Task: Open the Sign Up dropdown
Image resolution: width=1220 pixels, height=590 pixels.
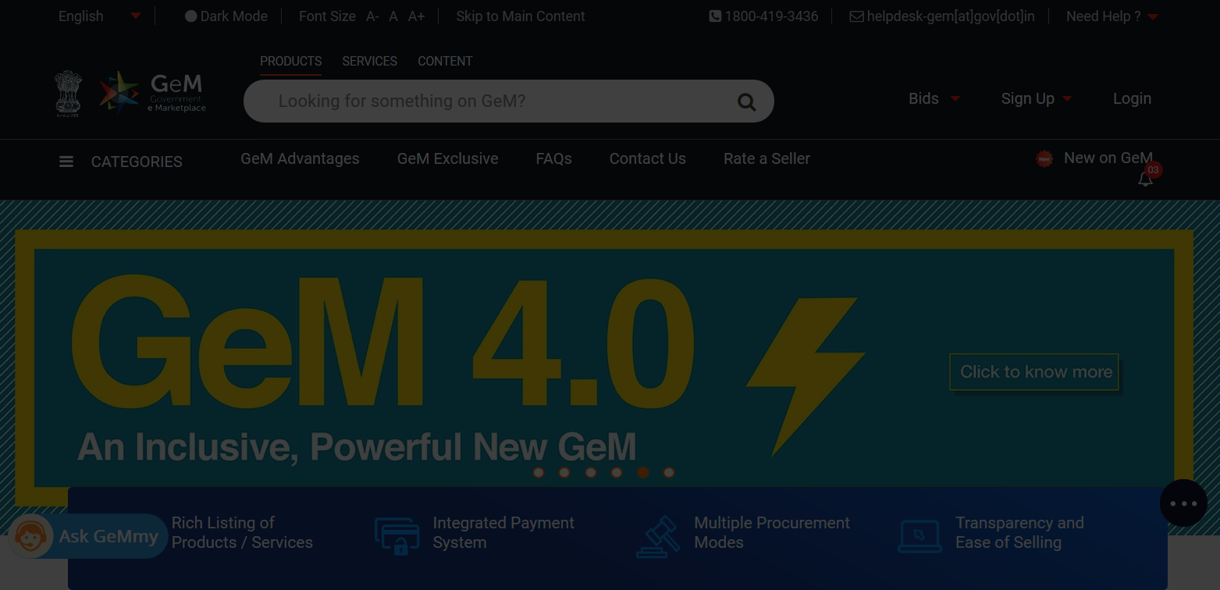Action: pyautogui.click(x=1037, y=98)
